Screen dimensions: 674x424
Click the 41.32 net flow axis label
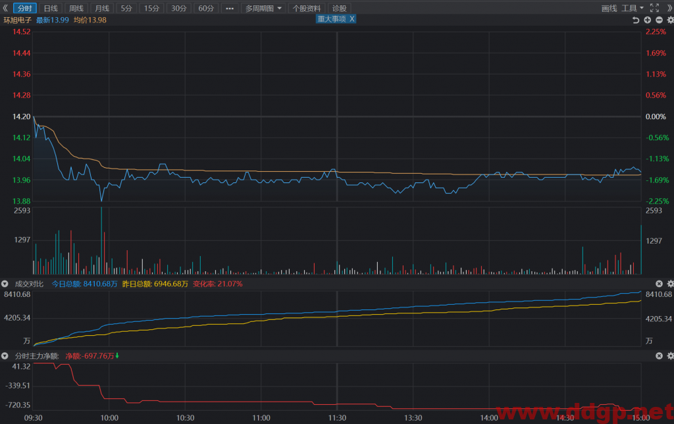coord(22,366)
